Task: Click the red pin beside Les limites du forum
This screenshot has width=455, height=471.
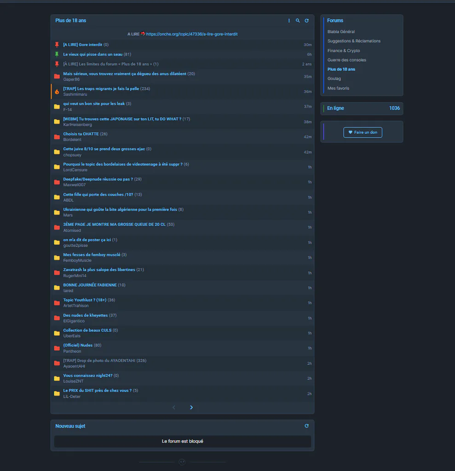Action: [x=57, y=64]
